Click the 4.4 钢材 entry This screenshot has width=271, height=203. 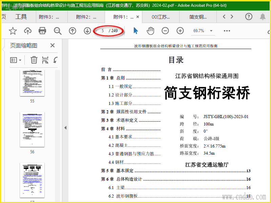click(x=134, y=162)
